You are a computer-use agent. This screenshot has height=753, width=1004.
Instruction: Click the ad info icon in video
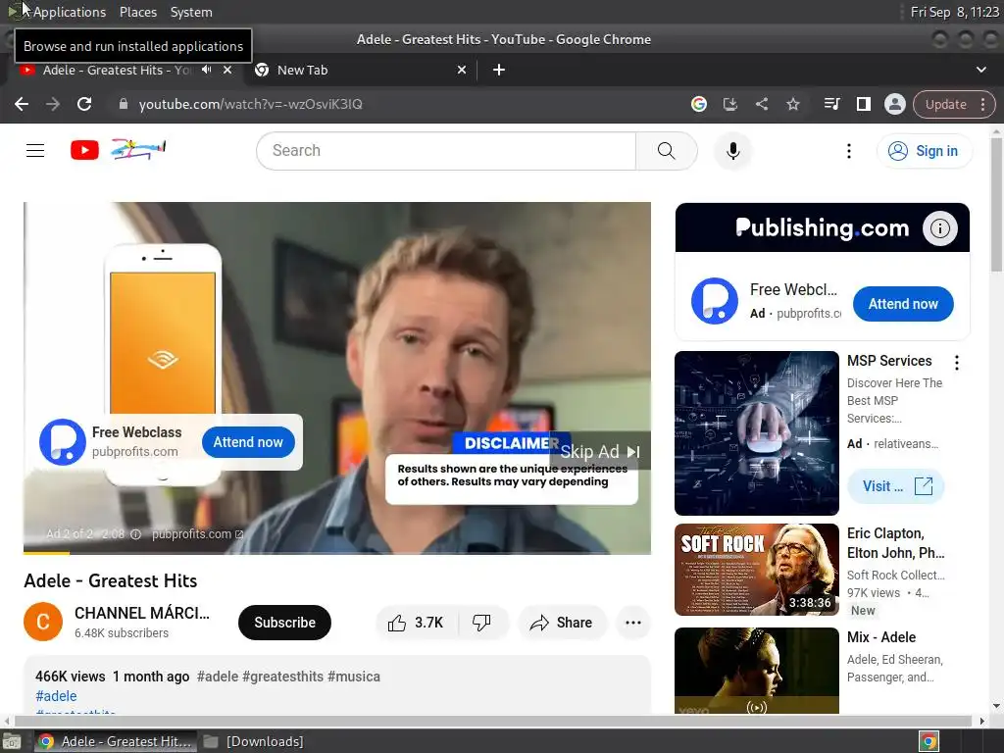(135, 534)
